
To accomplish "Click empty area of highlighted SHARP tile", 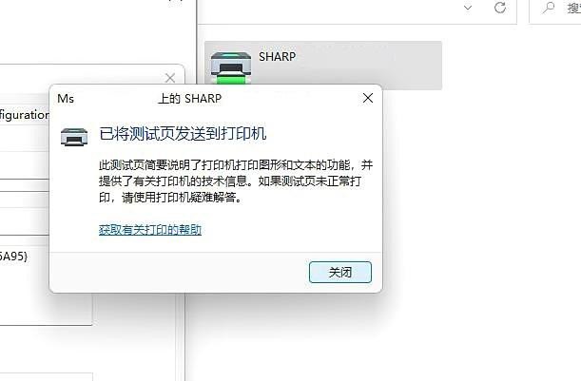I will pyautogui.click(x=371, y=65).
